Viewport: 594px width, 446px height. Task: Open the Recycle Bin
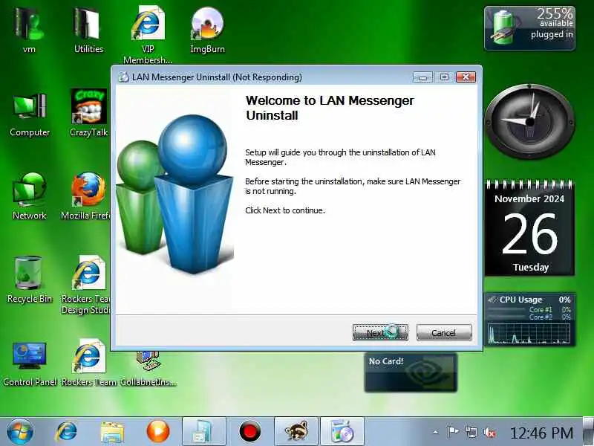point(30,280)
